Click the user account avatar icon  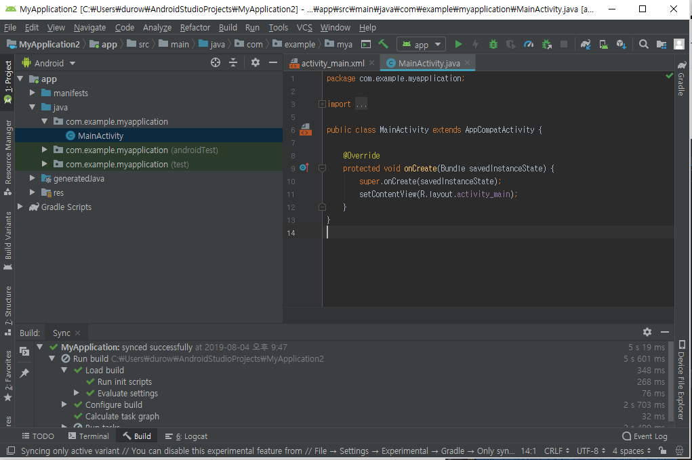tap(678, 44)
